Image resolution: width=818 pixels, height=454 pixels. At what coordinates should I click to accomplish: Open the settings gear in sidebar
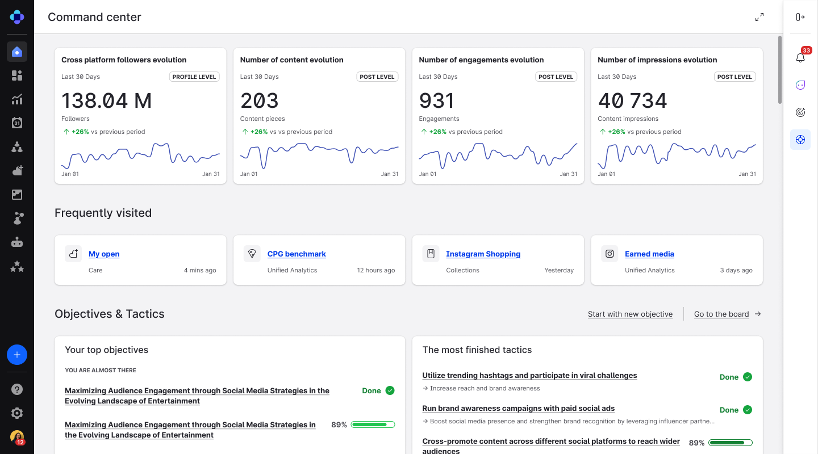click(x=17, y=413)
